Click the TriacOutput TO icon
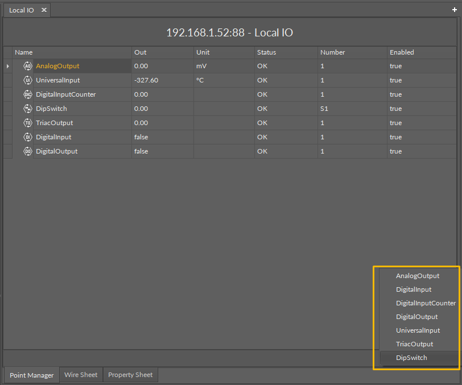Screen dimensions: 462x385 click(27, 123)
